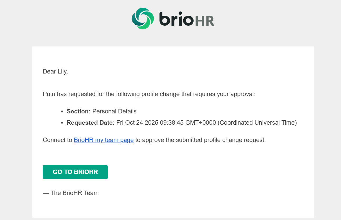This screenshot has height=220, width=341.
Task: Click the "GMT+0000" timezone offset text
Action: pyautogui.click(x=200, y=123)
